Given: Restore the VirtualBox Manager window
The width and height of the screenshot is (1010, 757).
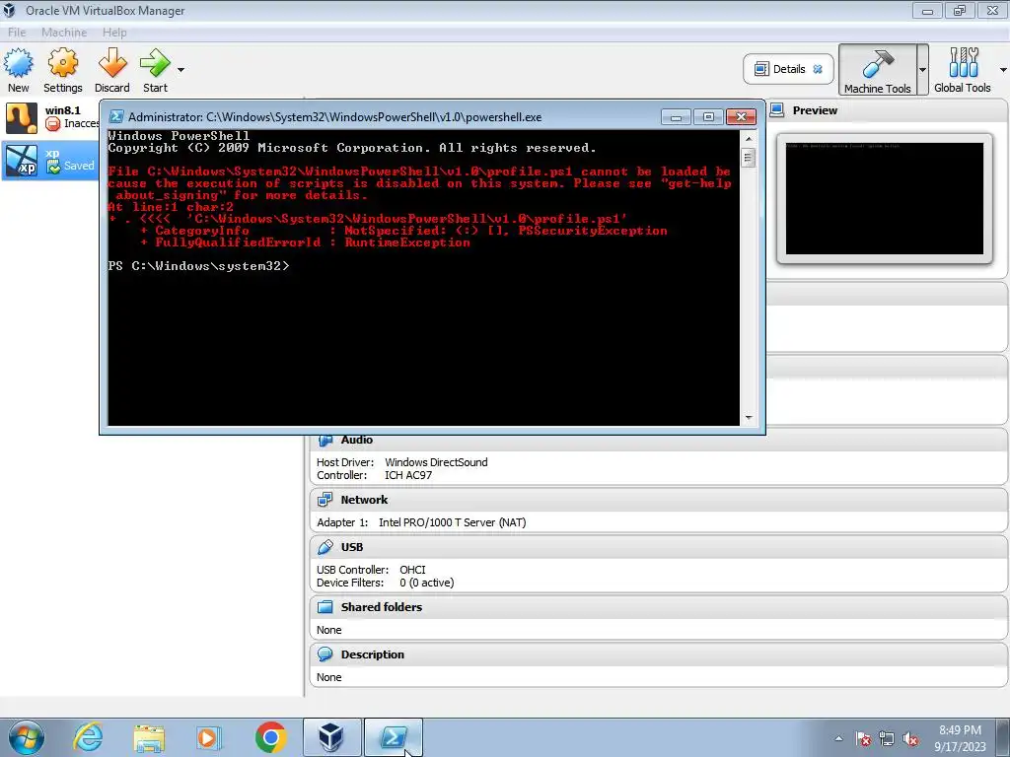Looking at the screenshot, I should pyautogui.click(x=960, y=10).
